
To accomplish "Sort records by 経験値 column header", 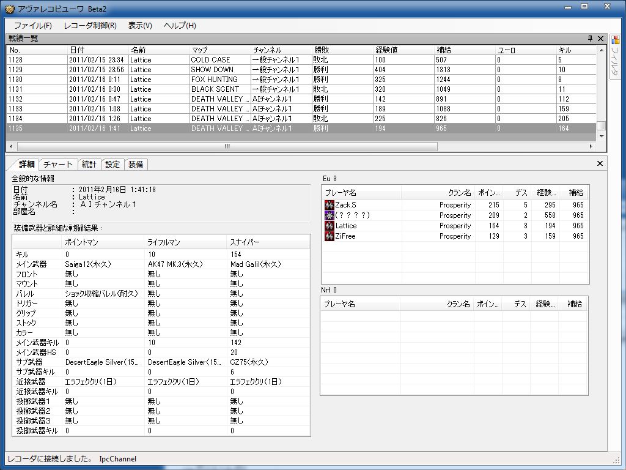I will pos(403,50).
